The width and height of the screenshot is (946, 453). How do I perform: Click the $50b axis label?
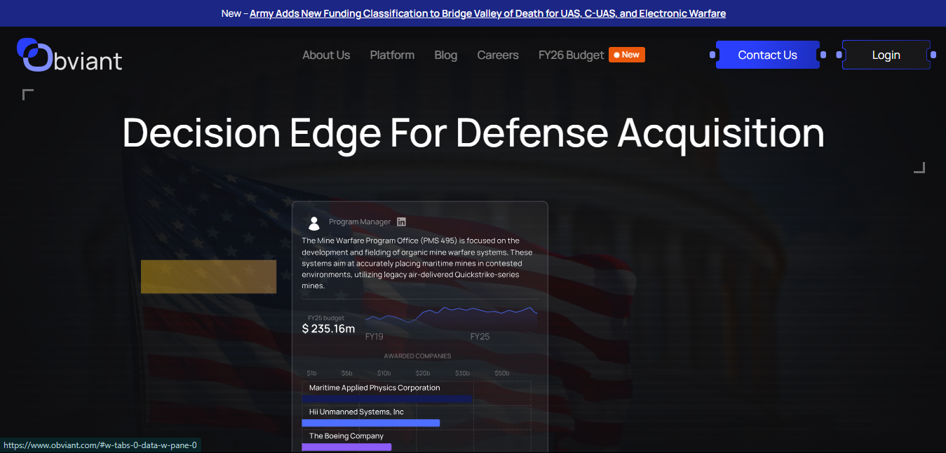pyautogui.click(x=502, y=373)
